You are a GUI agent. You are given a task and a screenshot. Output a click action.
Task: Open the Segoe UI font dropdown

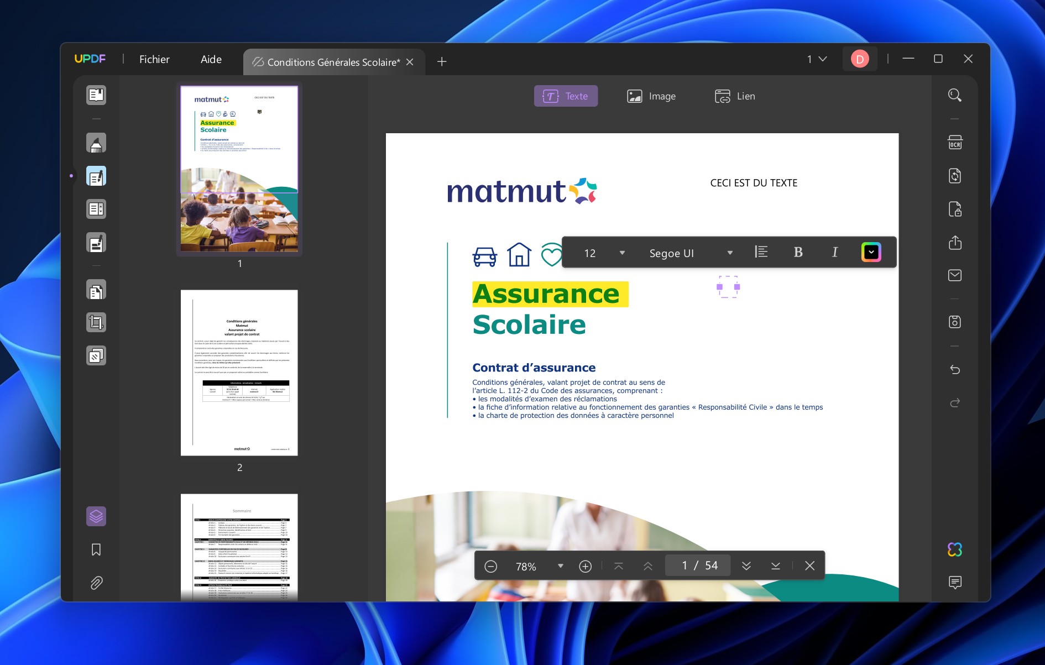(730, 253)
